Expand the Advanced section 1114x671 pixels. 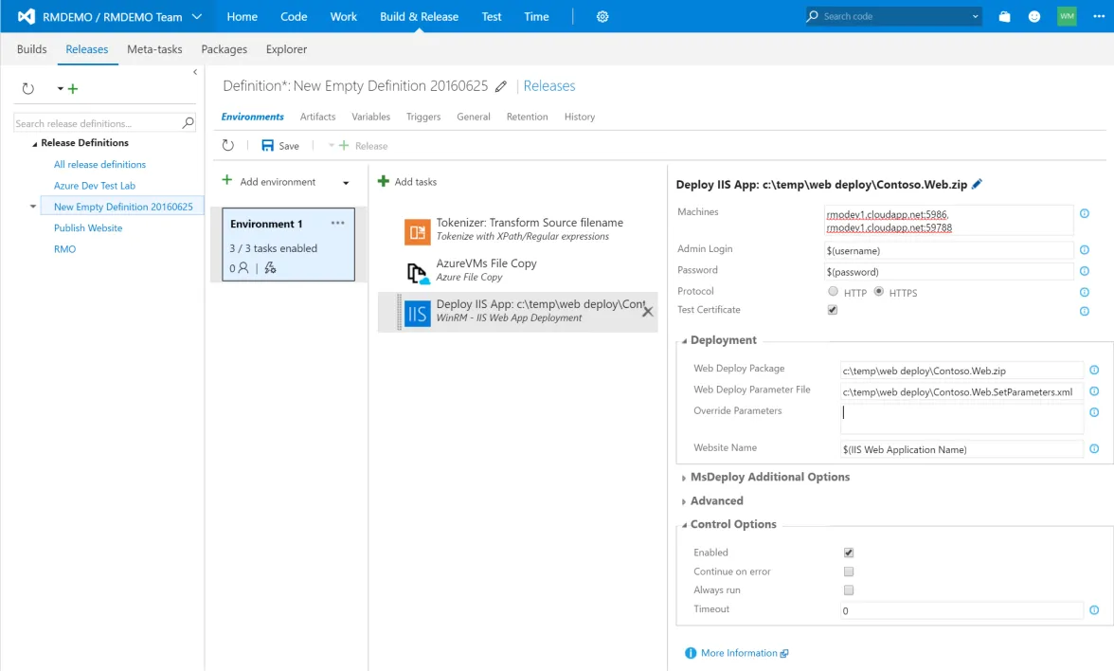pos(684,502)
